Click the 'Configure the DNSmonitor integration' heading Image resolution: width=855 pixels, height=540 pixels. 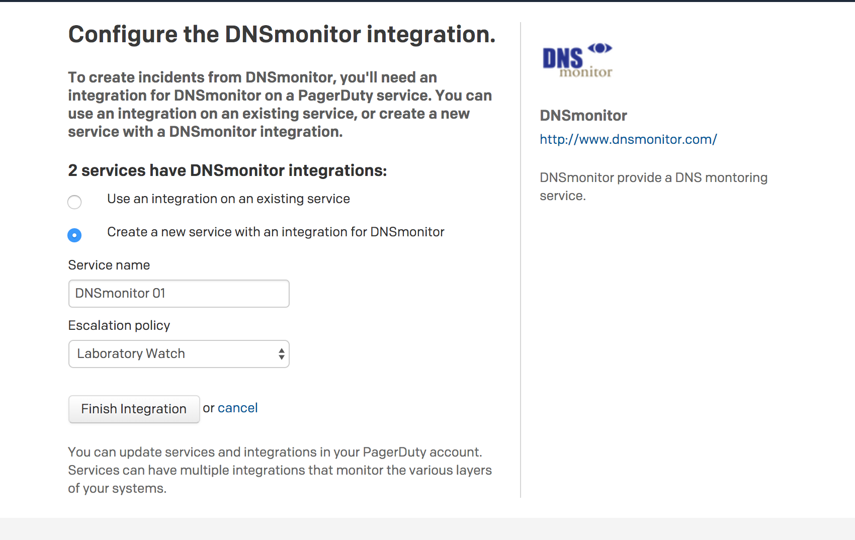(x=282, y=34)
